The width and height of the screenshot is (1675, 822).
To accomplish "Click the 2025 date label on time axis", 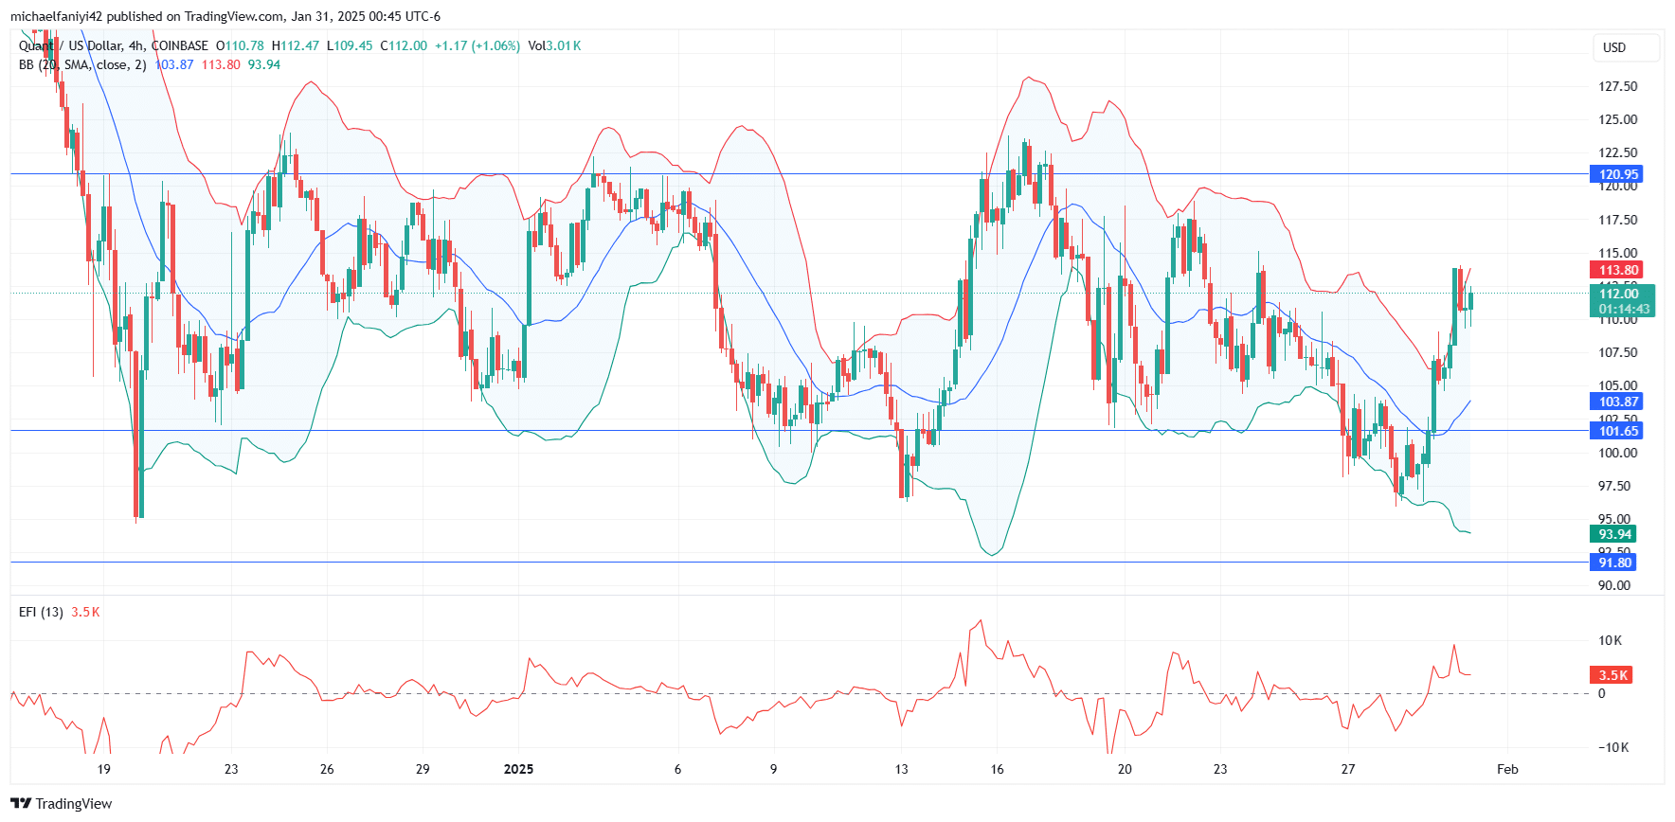I will (x=518, y=769).
